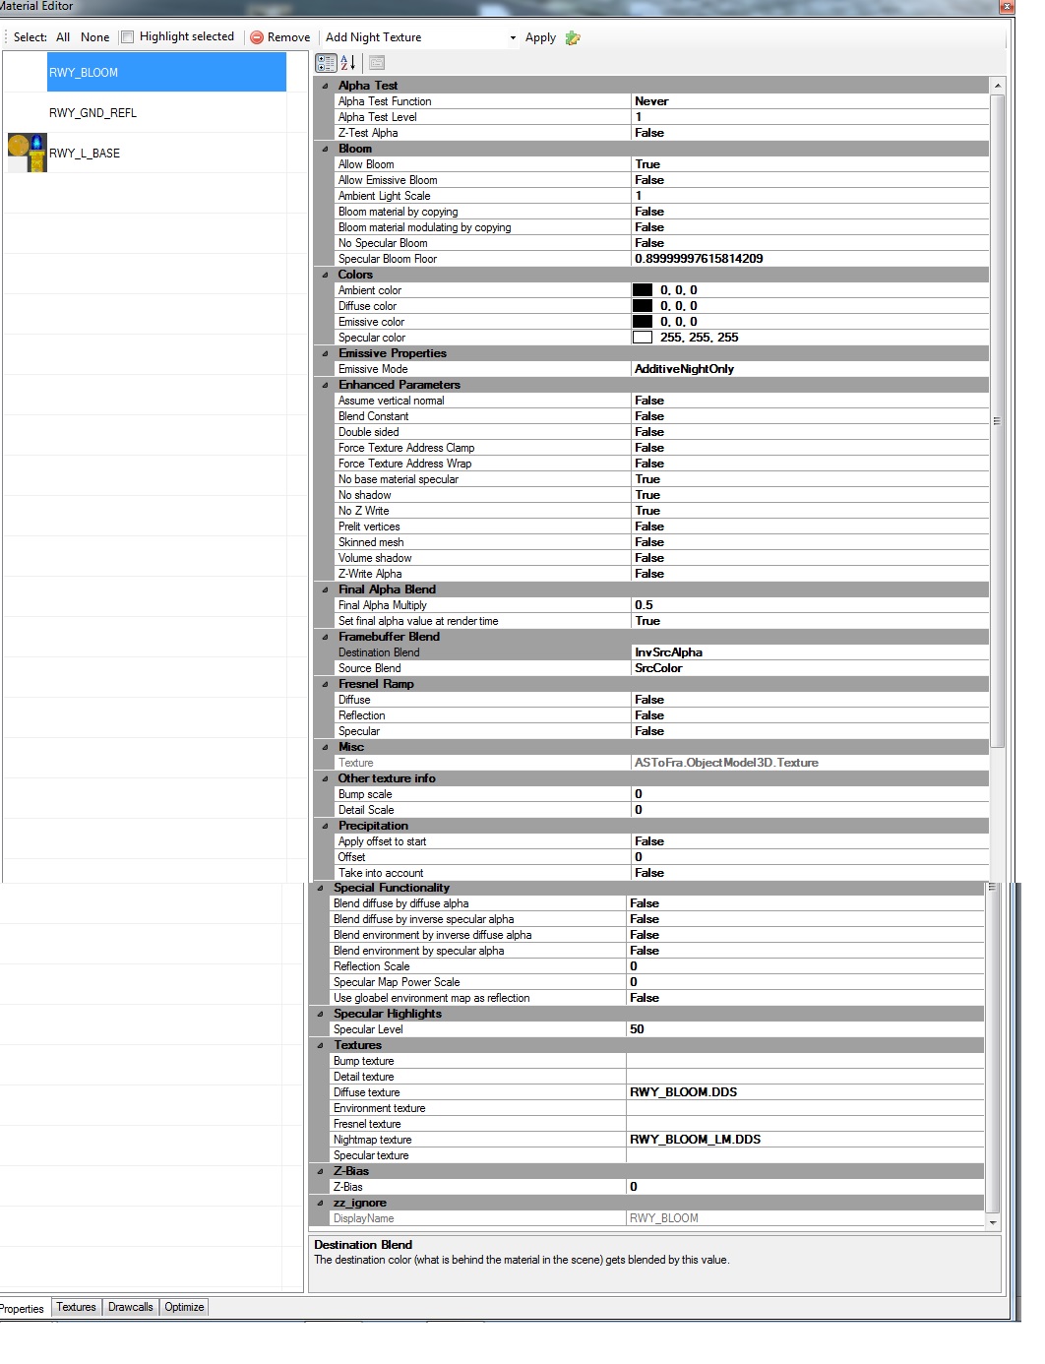
Task: Click the Alphabetical sort icon
Action: (348, 63)
